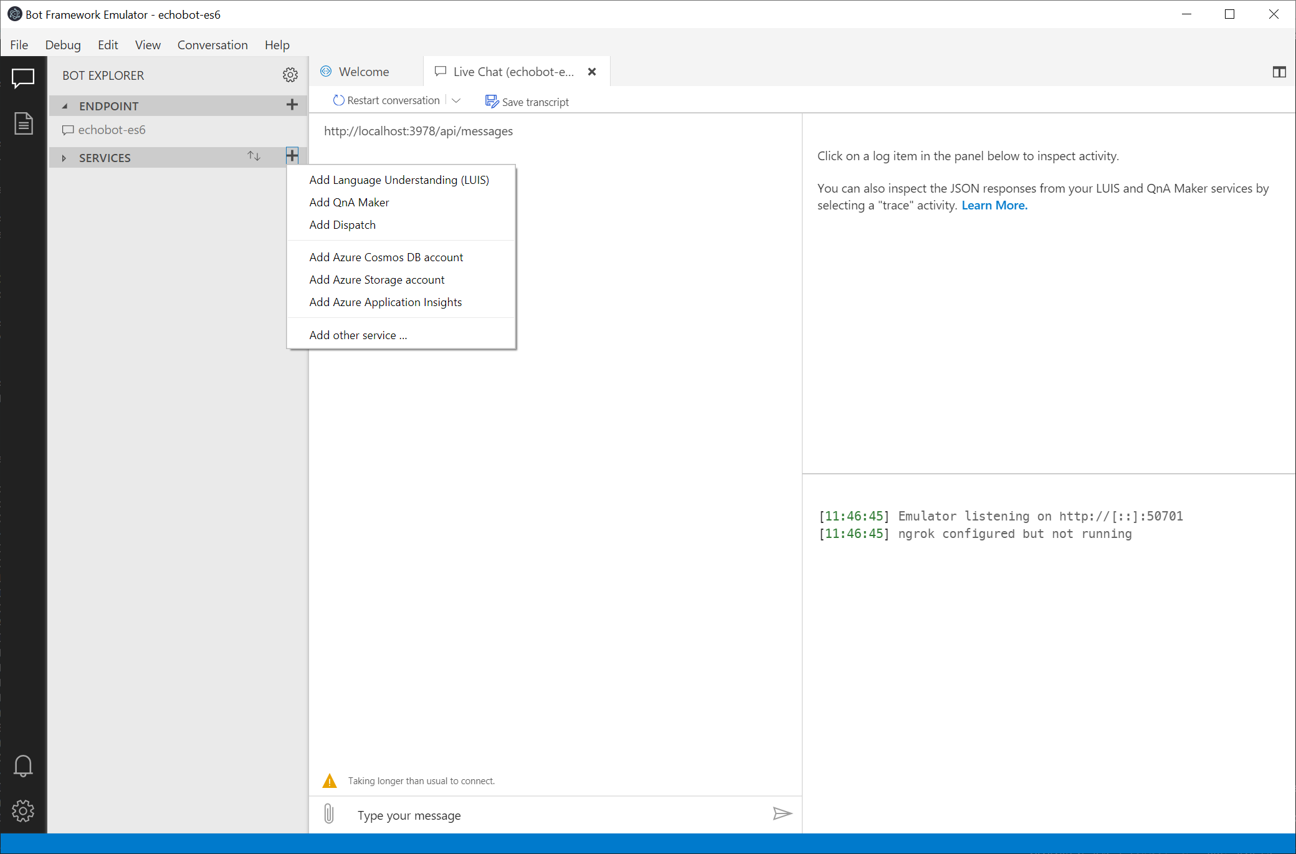Choose Add Azure Cosmos DB account

click(401, 257)
